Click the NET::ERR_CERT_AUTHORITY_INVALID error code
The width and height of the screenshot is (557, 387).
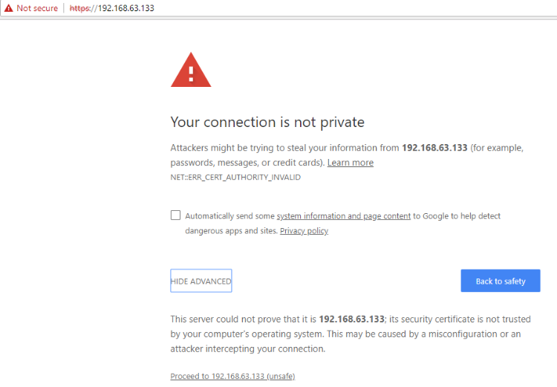click(x=235, y=178)
